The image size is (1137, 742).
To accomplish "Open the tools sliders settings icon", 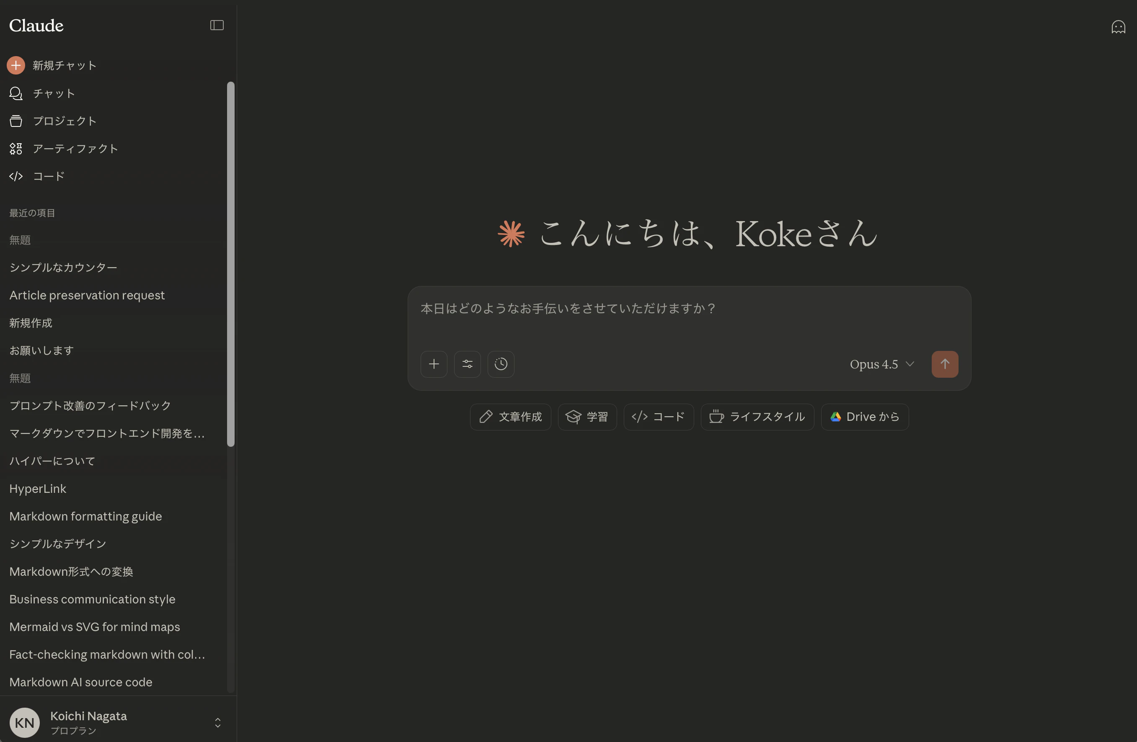I will coord(467,364).
